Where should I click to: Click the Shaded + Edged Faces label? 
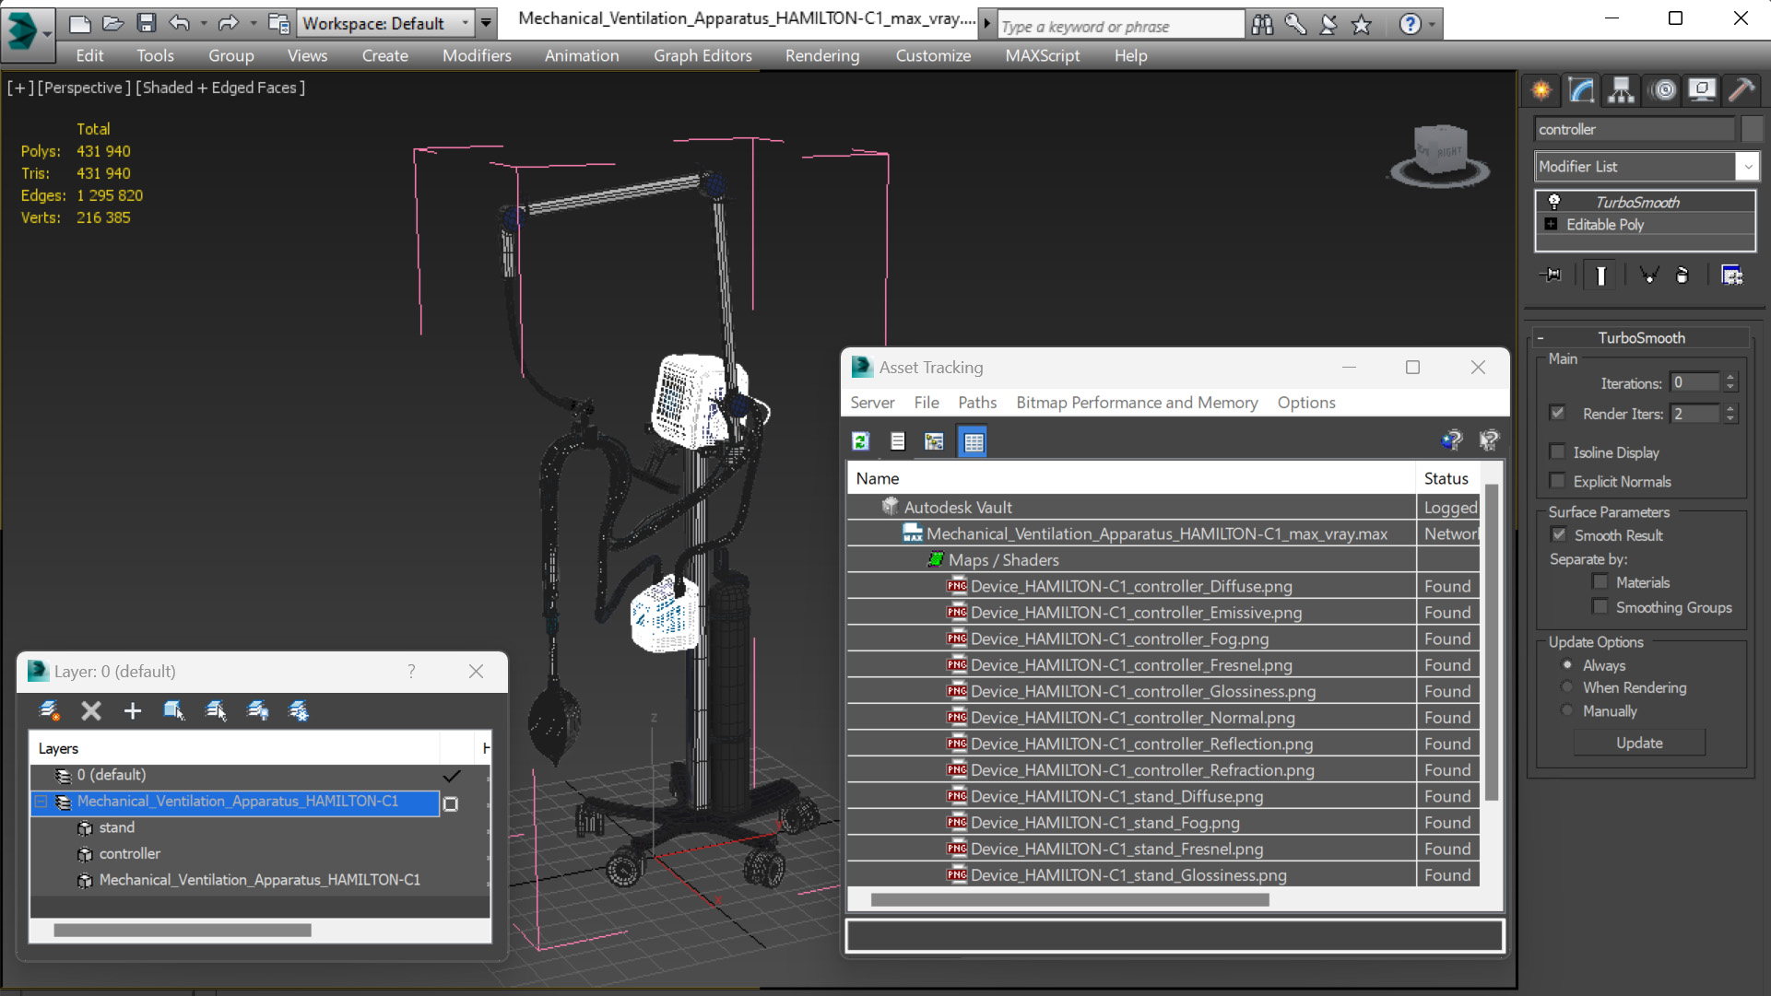pyautogui.click(x=220, y=88)
